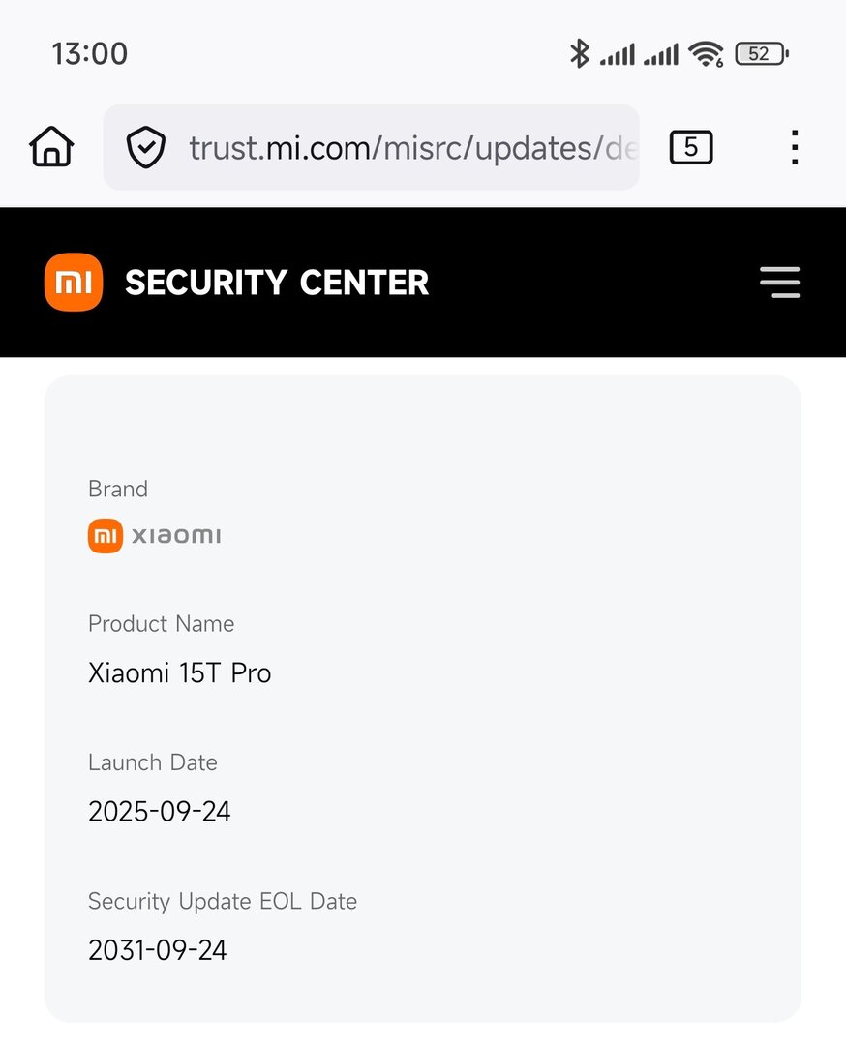This screenshot has width=846, height=1045.
Task: Tap the Xiaomi 15T Pro product name
Action: pyautogui.click(x=180, y=672)
